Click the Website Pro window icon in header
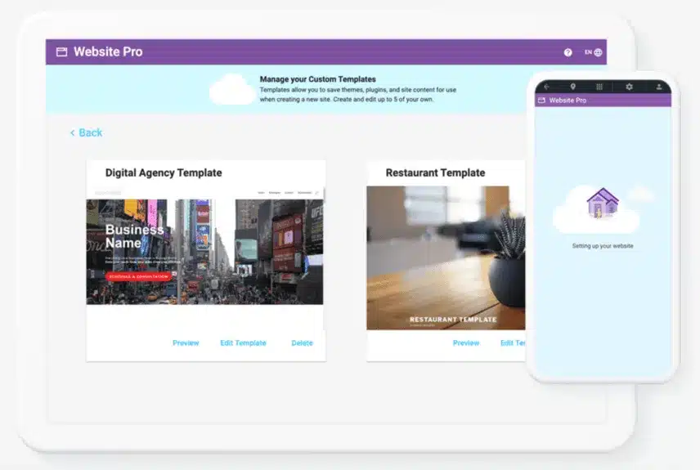This screenshot has height=470, width=700. 61,52
